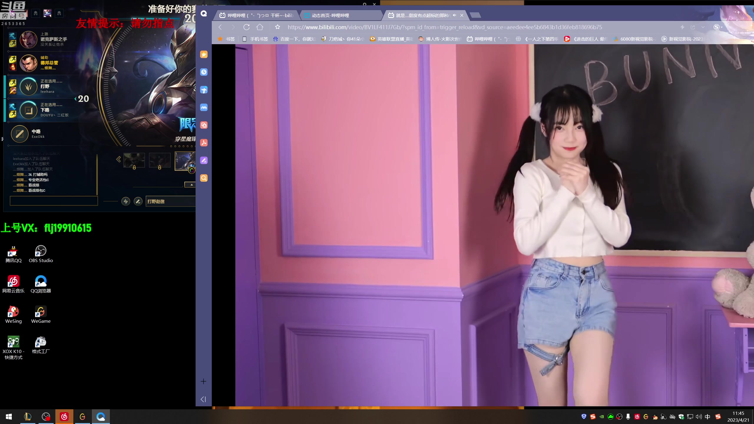Open the 格式工厂 desktop shortcut
The width and height of the screenshot is (754, 424).
coord(41,345)
